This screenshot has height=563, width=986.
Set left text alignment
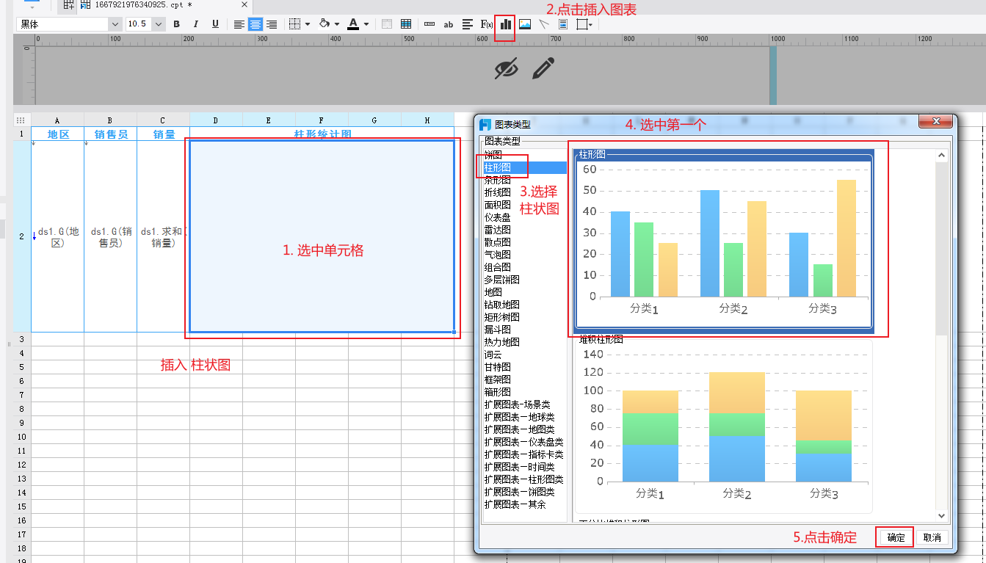(239, 24)
